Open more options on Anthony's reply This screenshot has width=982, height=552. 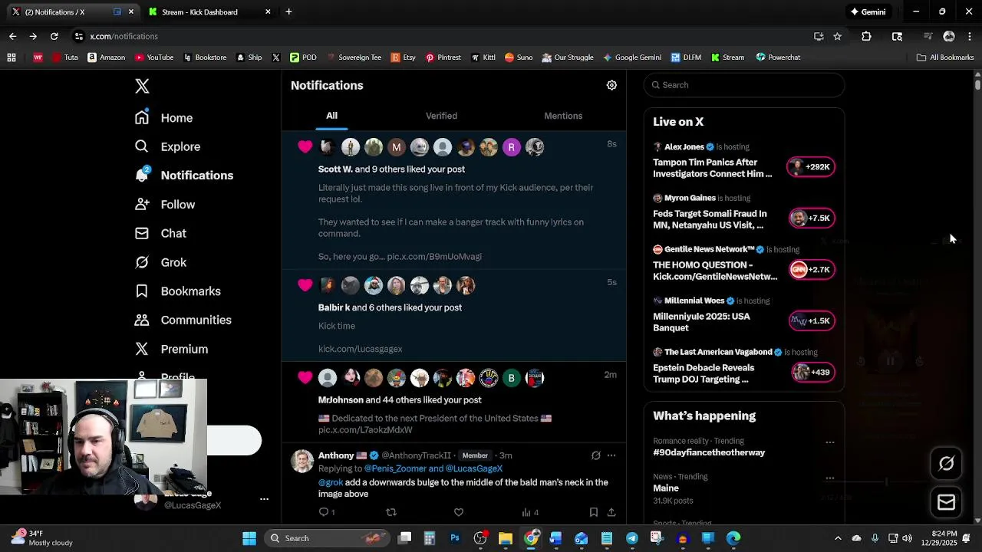pyautogui.click(x=611, y=455)
